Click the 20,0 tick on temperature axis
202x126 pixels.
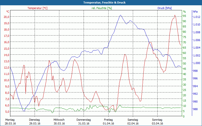7,17
